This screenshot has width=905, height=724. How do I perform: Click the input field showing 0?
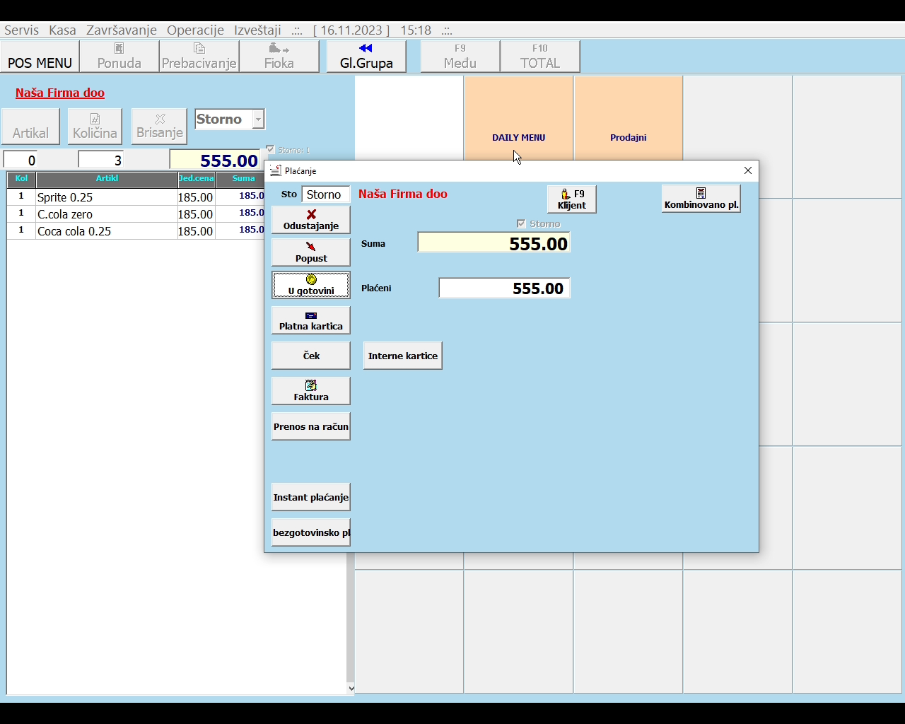[20, 160]
